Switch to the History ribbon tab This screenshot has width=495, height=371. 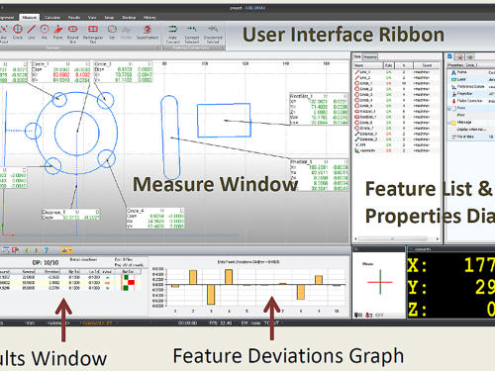click(149, 18)
